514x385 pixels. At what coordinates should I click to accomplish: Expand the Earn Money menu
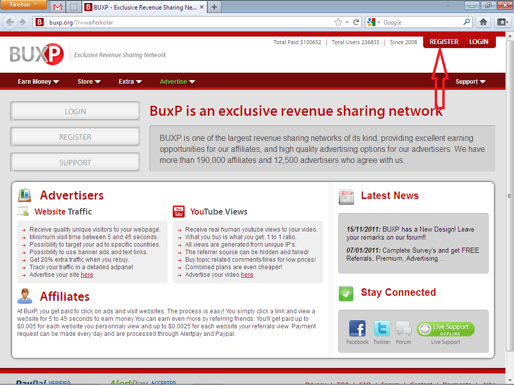[38, 82]
